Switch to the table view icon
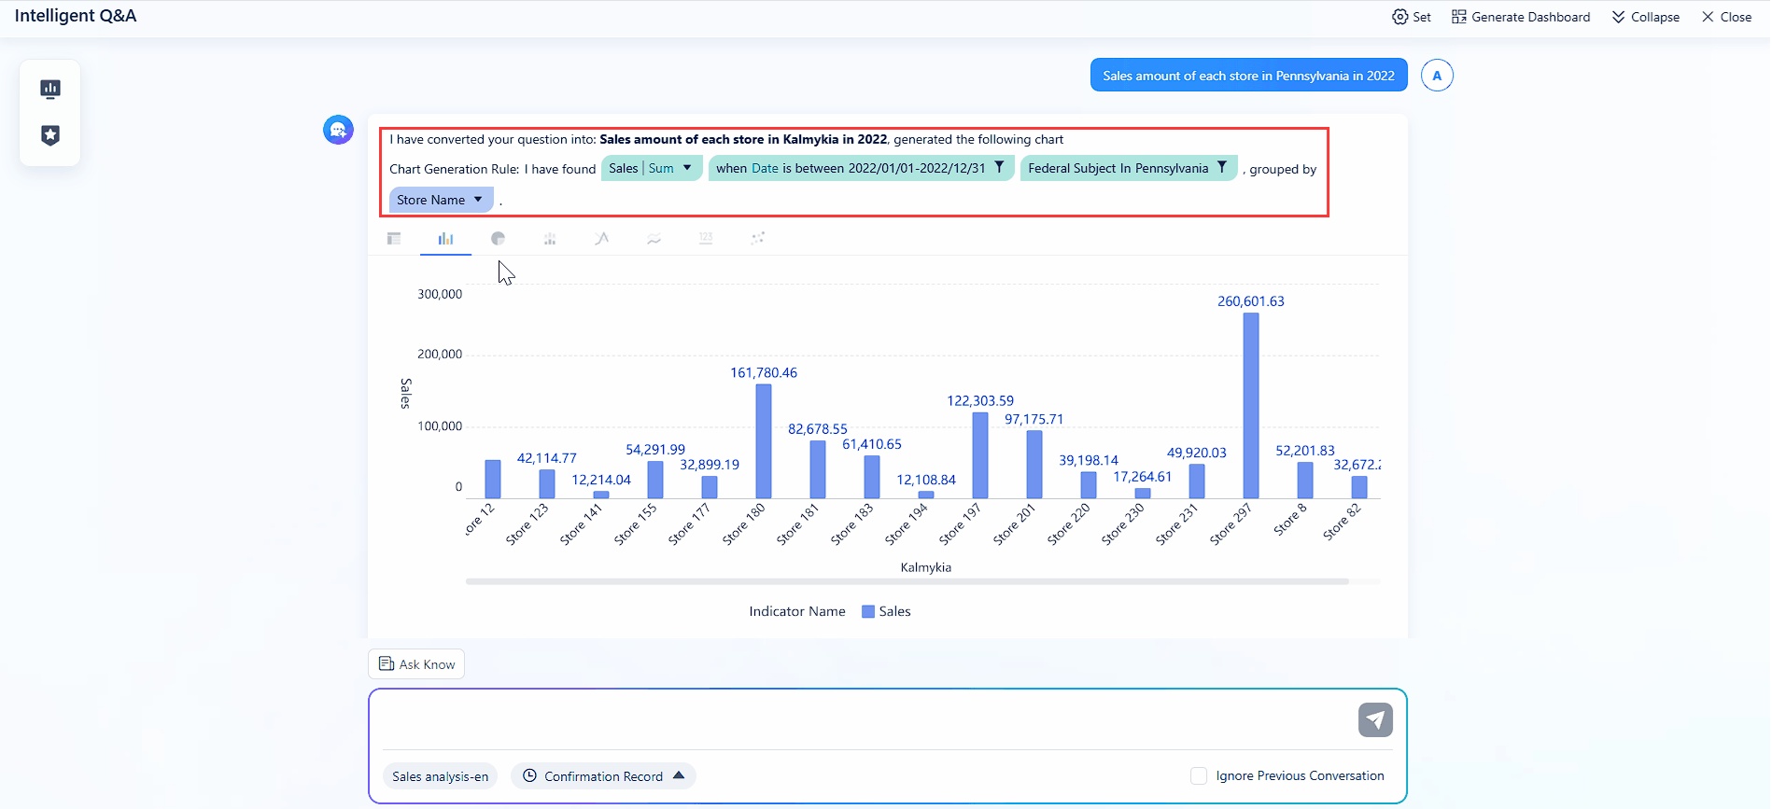 point(394,239)
